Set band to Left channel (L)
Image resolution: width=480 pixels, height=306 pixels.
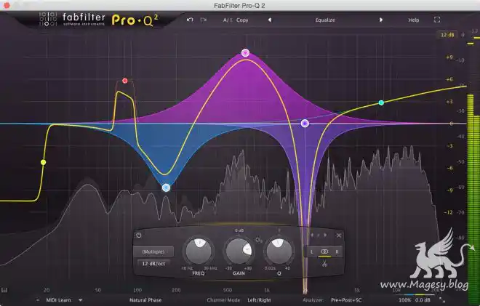tap(311, 251)
